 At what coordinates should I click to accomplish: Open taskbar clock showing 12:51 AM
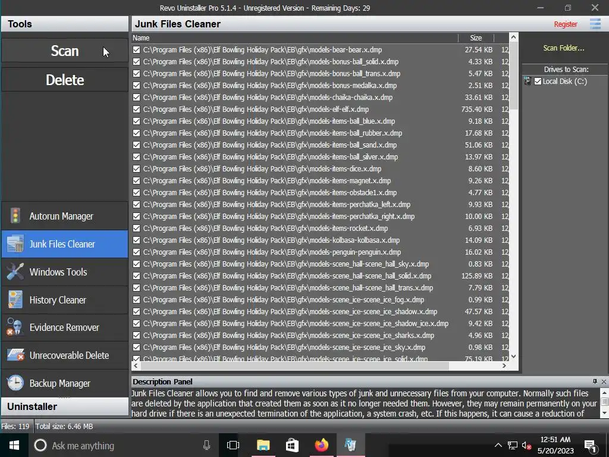(555, 445)
